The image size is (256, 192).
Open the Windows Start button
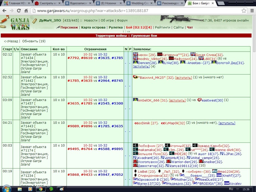(7, 189)
